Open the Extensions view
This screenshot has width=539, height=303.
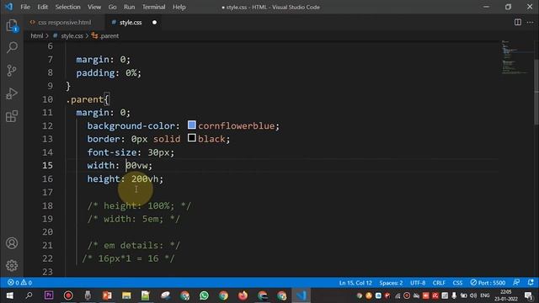pos(12,116)
